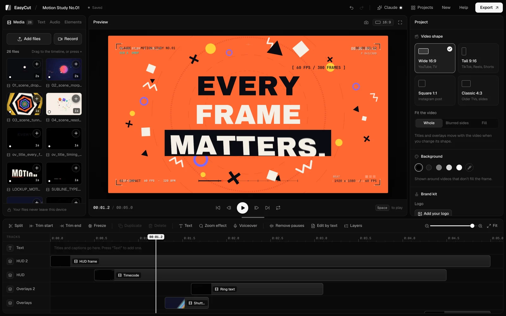506x316 pixels.
Task: Play the preview video
Action: pos(243,208)
